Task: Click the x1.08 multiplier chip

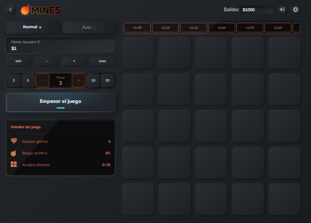Action: [x=137, y=28]
